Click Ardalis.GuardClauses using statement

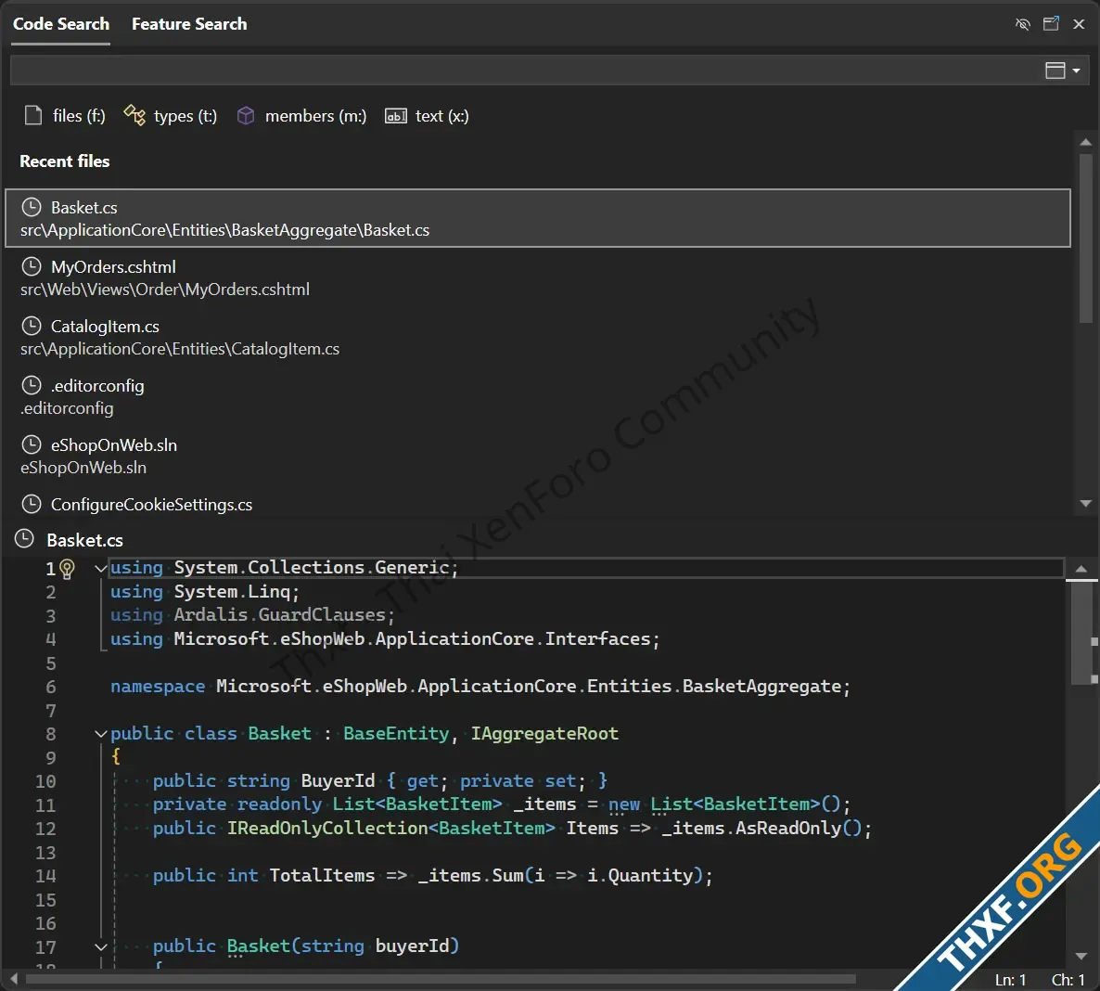tap(252, 615)
